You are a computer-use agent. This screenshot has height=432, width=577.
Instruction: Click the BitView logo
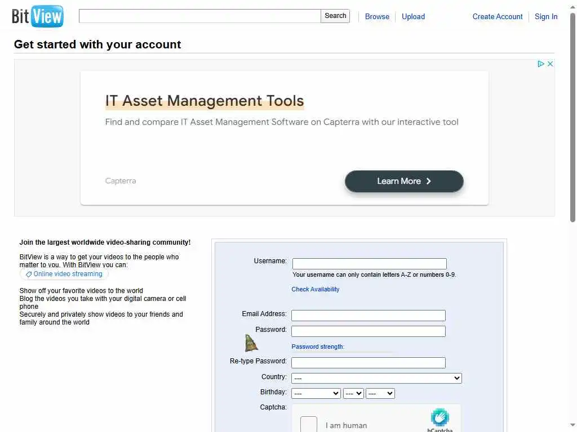[38, 16]
